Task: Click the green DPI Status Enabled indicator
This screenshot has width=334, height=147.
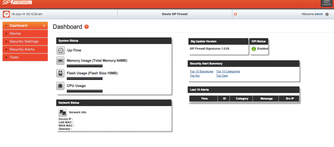Action: [254, 49]
